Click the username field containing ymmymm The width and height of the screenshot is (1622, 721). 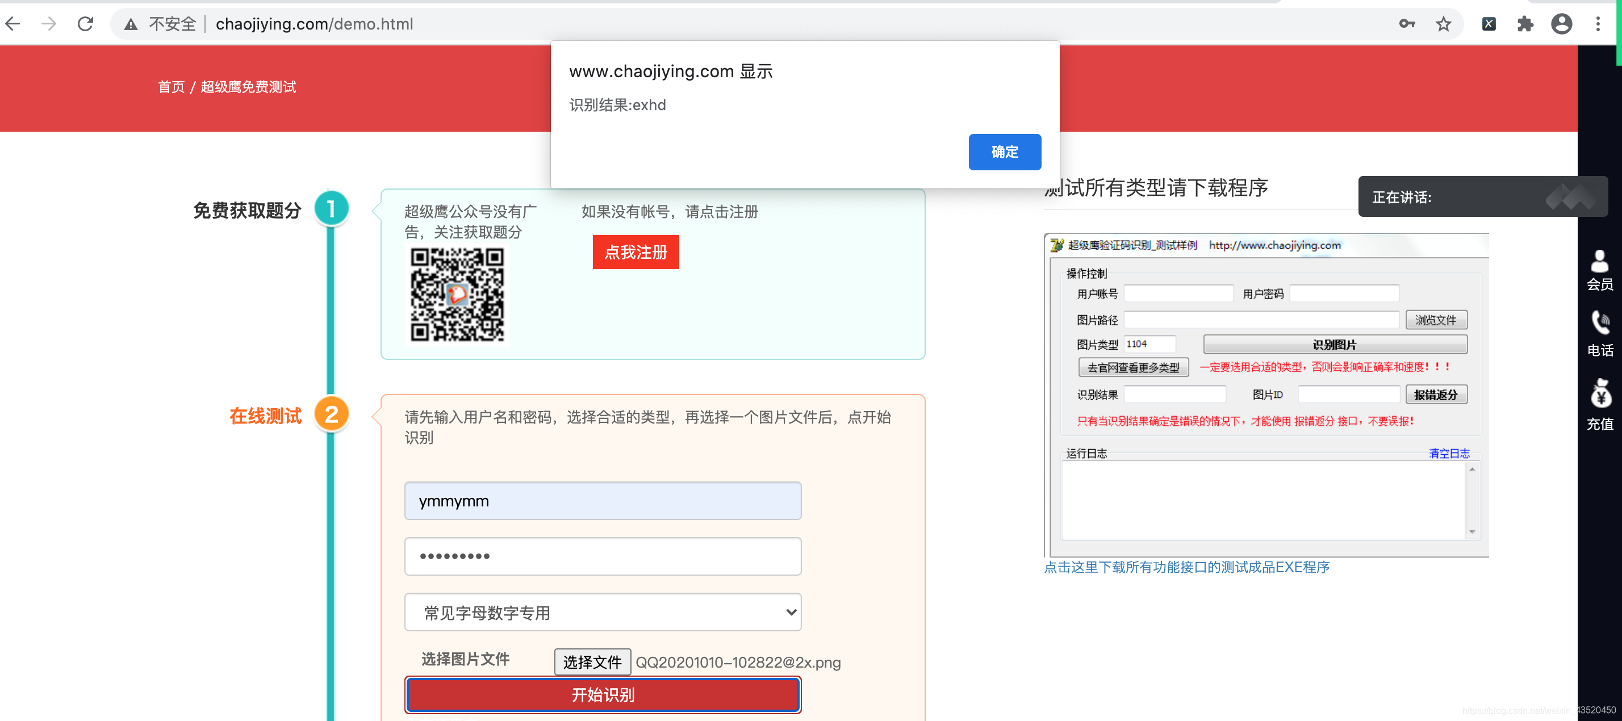(603, 501)
